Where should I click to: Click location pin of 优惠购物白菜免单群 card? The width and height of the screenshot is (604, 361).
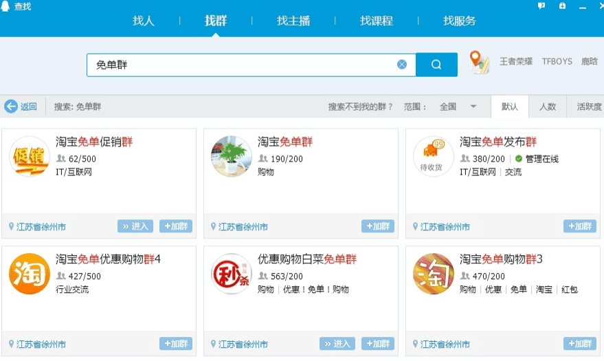click(x=213, y=344)
